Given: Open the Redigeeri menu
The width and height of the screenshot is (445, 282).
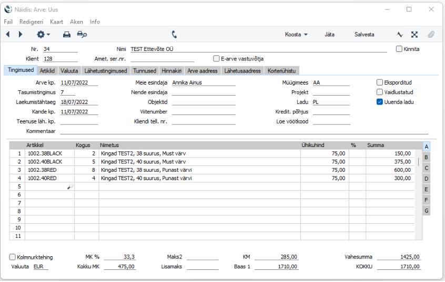Looking at the screenshot, I should tap(31, 22).
